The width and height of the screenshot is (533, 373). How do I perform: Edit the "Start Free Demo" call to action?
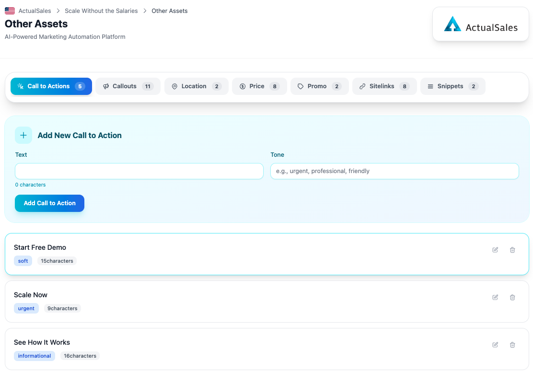[x=495, y=250]
